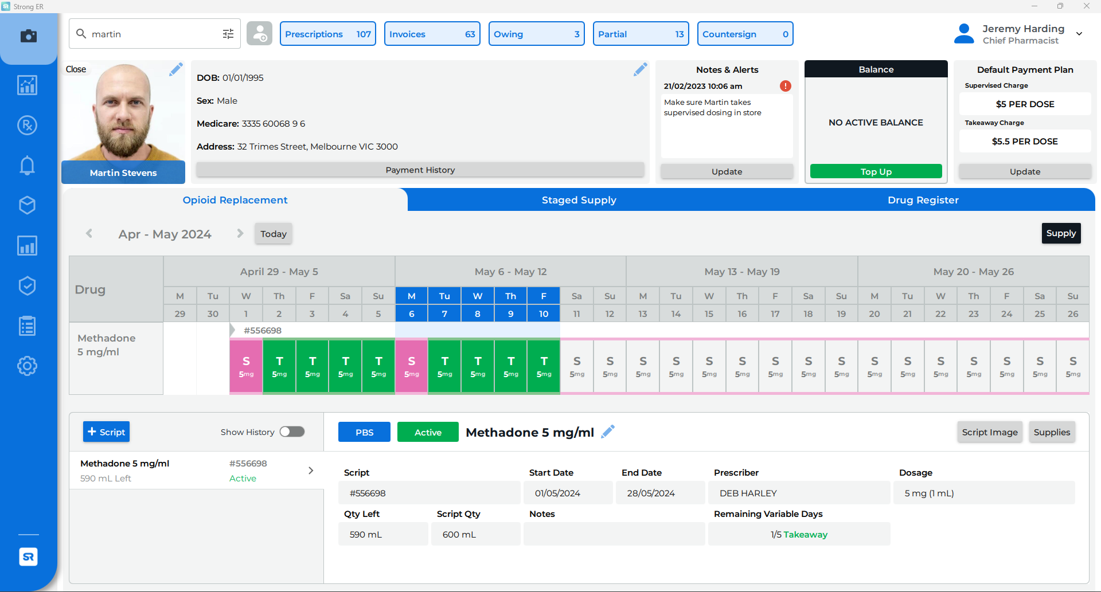The height and width of the screenshot is (592, 1101).
Task: Toggle the Active status of Methadone script
Action: pyautogui.click(x=427, y=432)
